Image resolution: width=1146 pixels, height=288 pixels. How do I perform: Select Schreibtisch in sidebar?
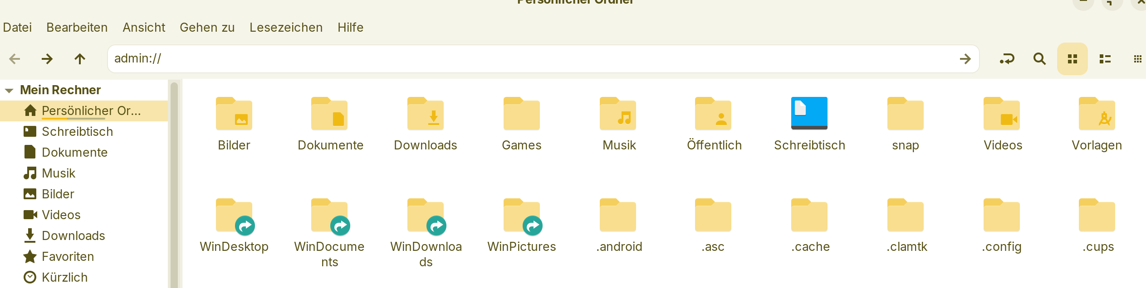tap(84, 132)
